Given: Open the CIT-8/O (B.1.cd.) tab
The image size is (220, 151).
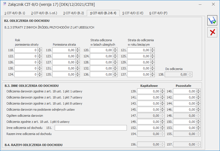Looking at the screenshot, I should [x=44, y=13].
